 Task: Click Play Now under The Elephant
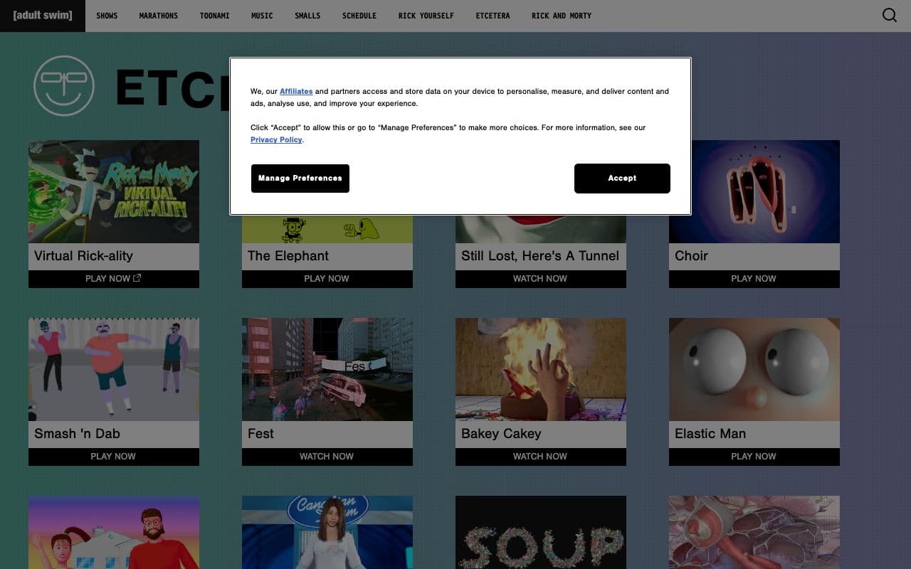tap(327, 279)
